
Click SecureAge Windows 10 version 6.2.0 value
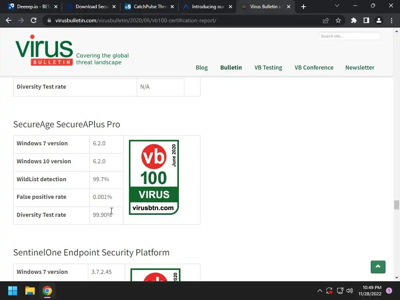pyautogui.click(x=99, y=161)
